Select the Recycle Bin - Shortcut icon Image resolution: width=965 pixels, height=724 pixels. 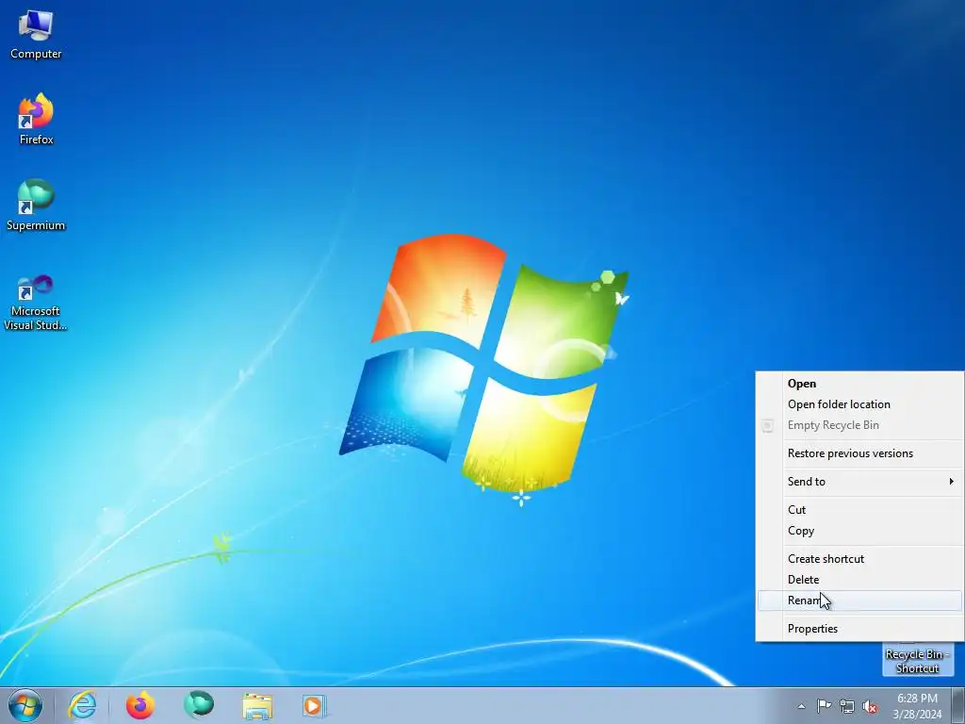[917, 660]
